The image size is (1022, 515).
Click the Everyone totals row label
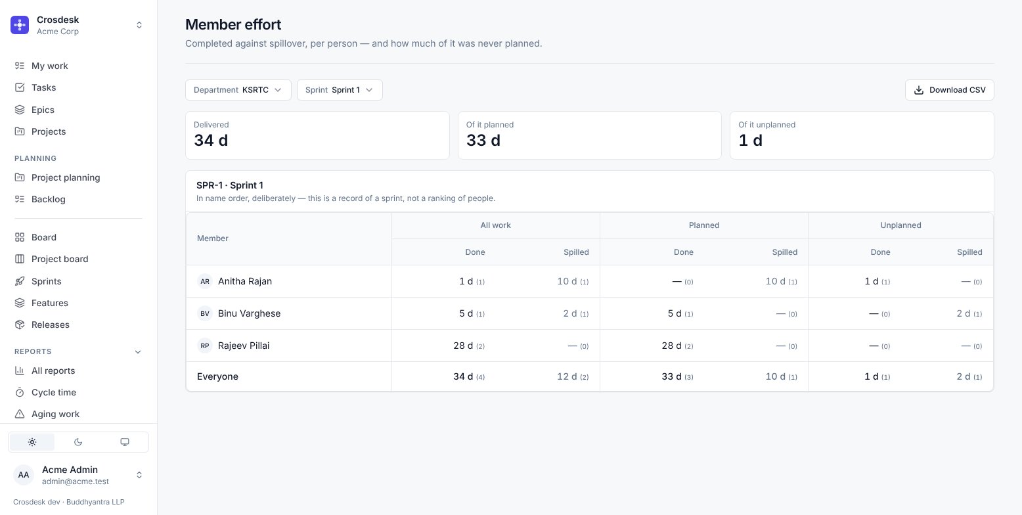point(217,376)
